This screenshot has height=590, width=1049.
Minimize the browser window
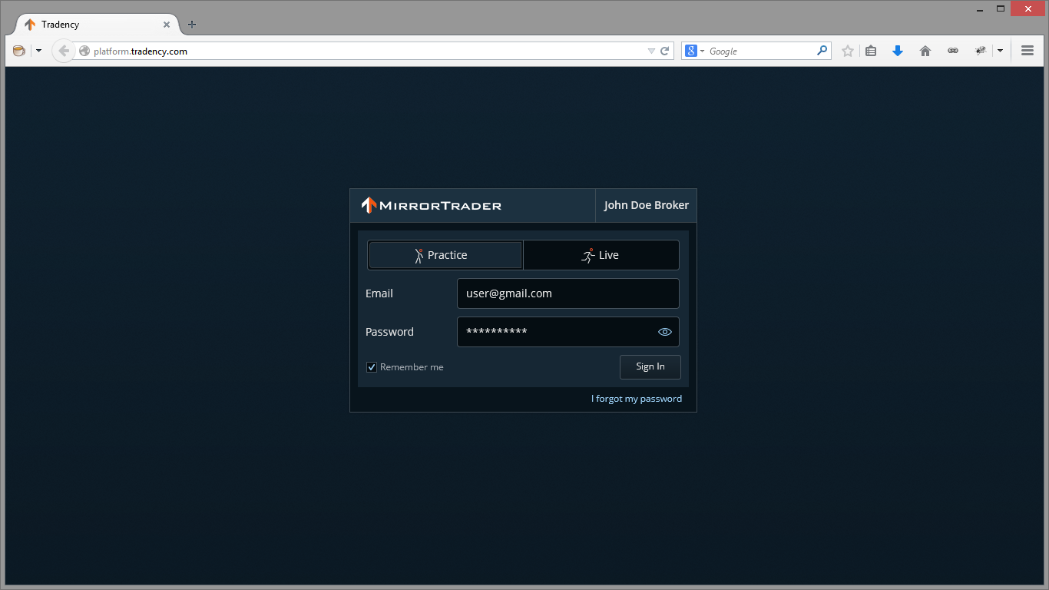(980, 9)
